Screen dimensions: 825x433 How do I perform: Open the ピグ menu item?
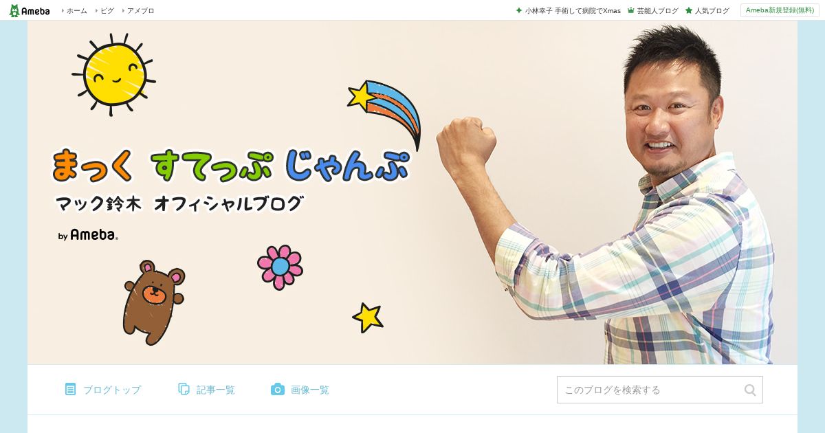point(107,10)
